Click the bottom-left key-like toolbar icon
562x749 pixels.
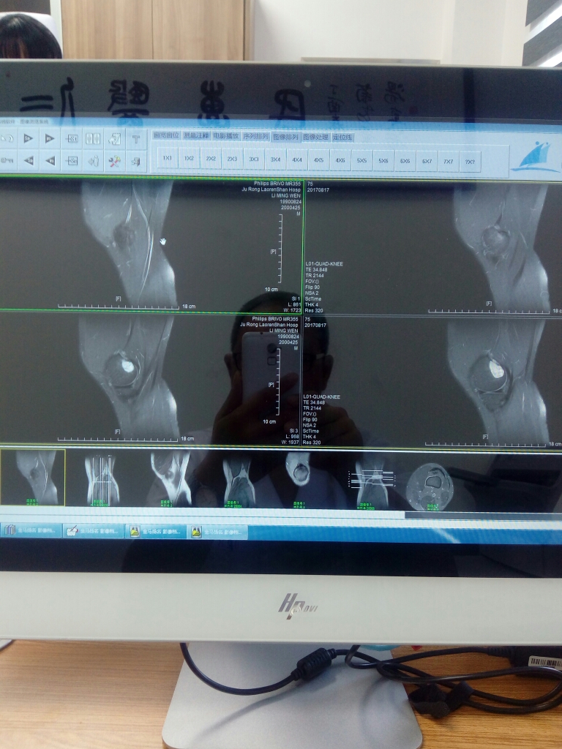(x=7, y=160)
